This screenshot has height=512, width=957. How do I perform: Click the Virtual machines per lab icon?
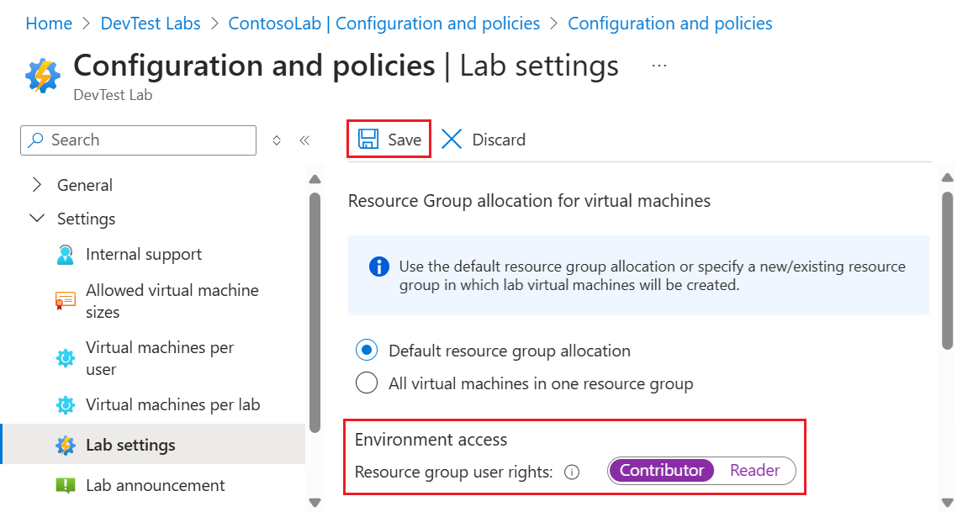[x=65, y=405]
